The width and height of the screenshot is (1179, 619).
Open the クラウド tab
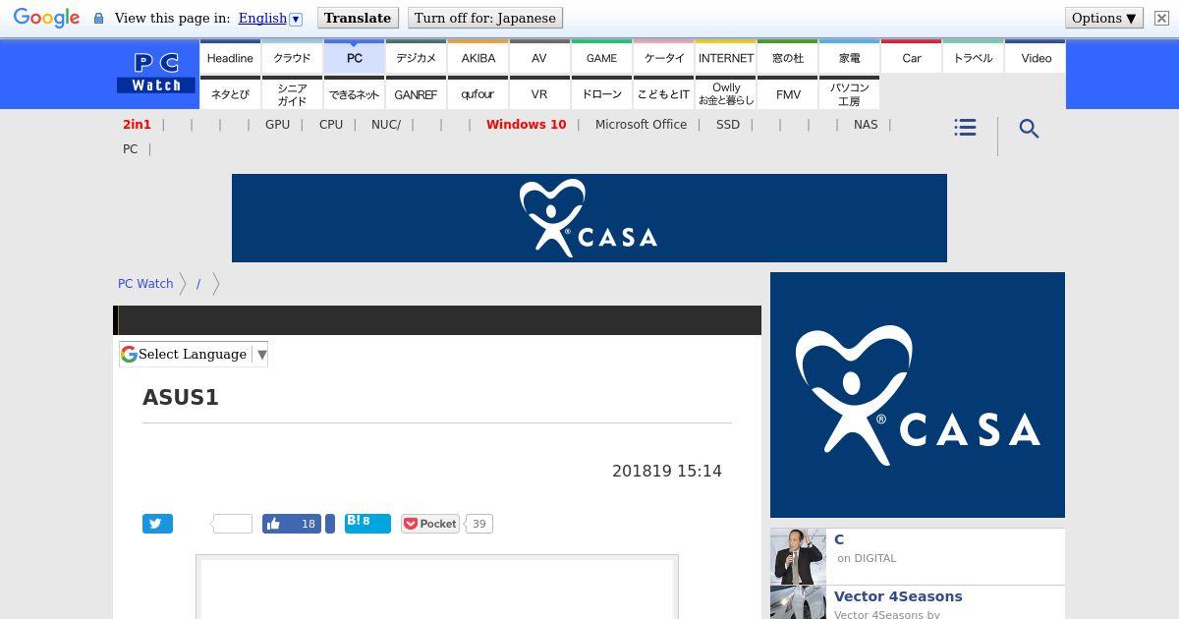(x=292, y=57)
